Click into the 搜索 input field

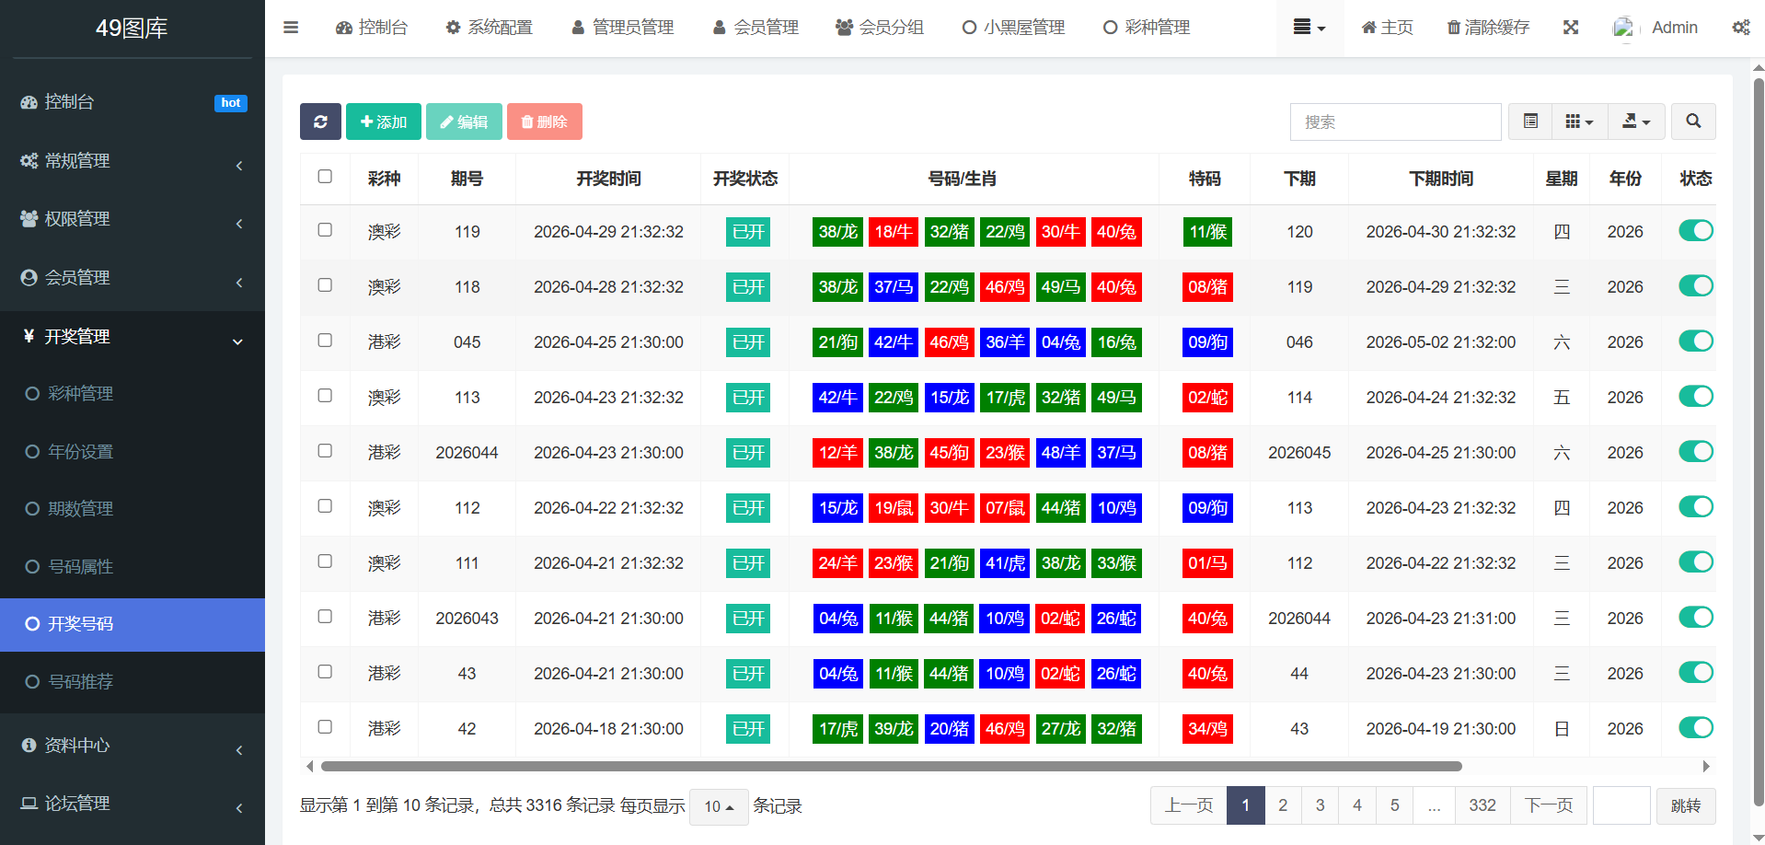1395,122
